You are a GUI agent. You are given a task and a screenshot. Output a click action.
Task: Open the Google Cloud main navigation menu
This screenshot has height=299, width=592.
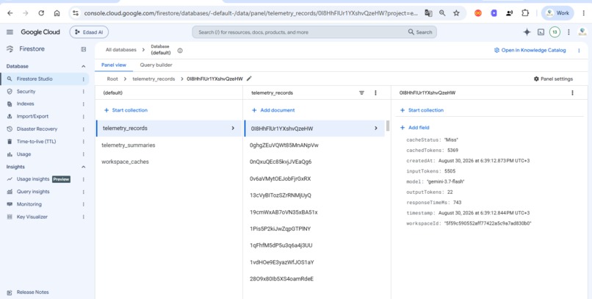click(10, 32)
